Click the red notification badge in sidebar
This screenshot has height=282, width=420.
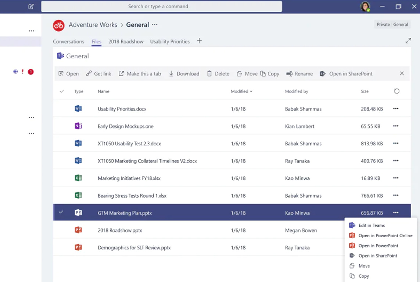(31, 72)
